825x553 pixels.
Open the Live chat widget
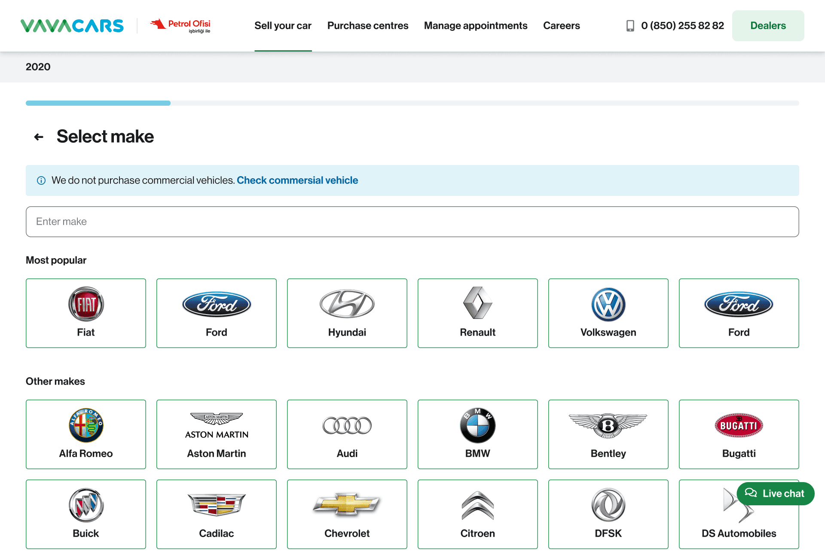point(775,494)
